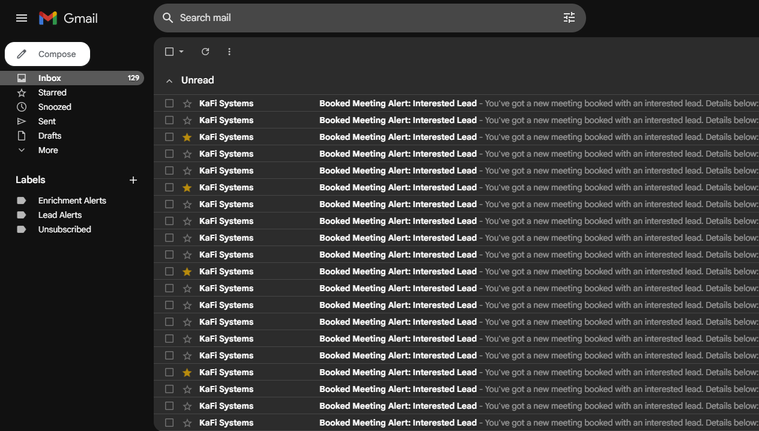
Task: Open the Starred folder
Action: pos(52,92)
